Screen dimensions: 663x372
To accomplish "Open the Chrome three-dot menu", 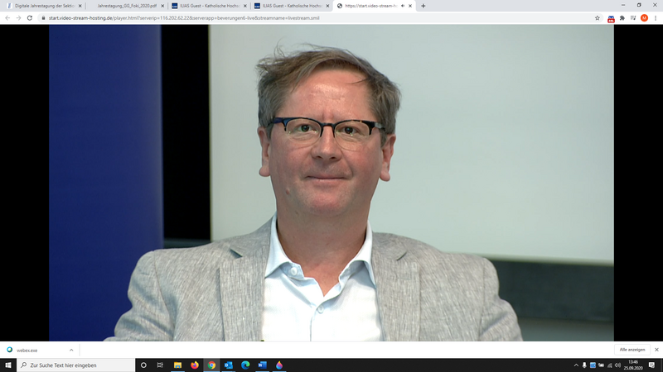I will [655, 17].
